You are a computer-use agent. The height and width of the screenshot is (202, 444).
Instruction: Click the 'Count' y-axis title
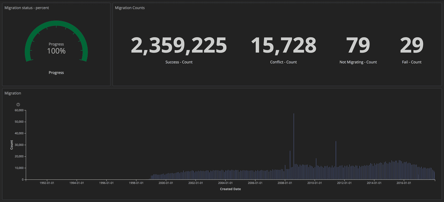(11, 145)
